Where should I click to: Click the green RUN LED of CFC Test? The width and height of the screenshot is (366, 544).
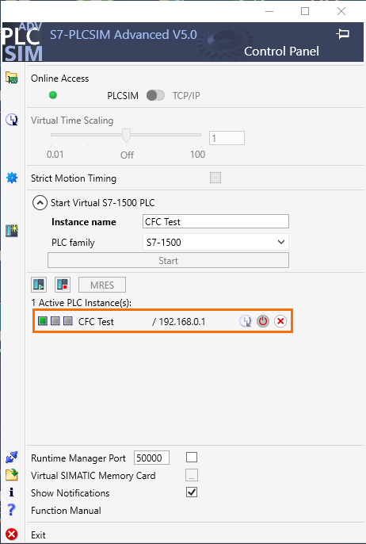pos(43,321)
